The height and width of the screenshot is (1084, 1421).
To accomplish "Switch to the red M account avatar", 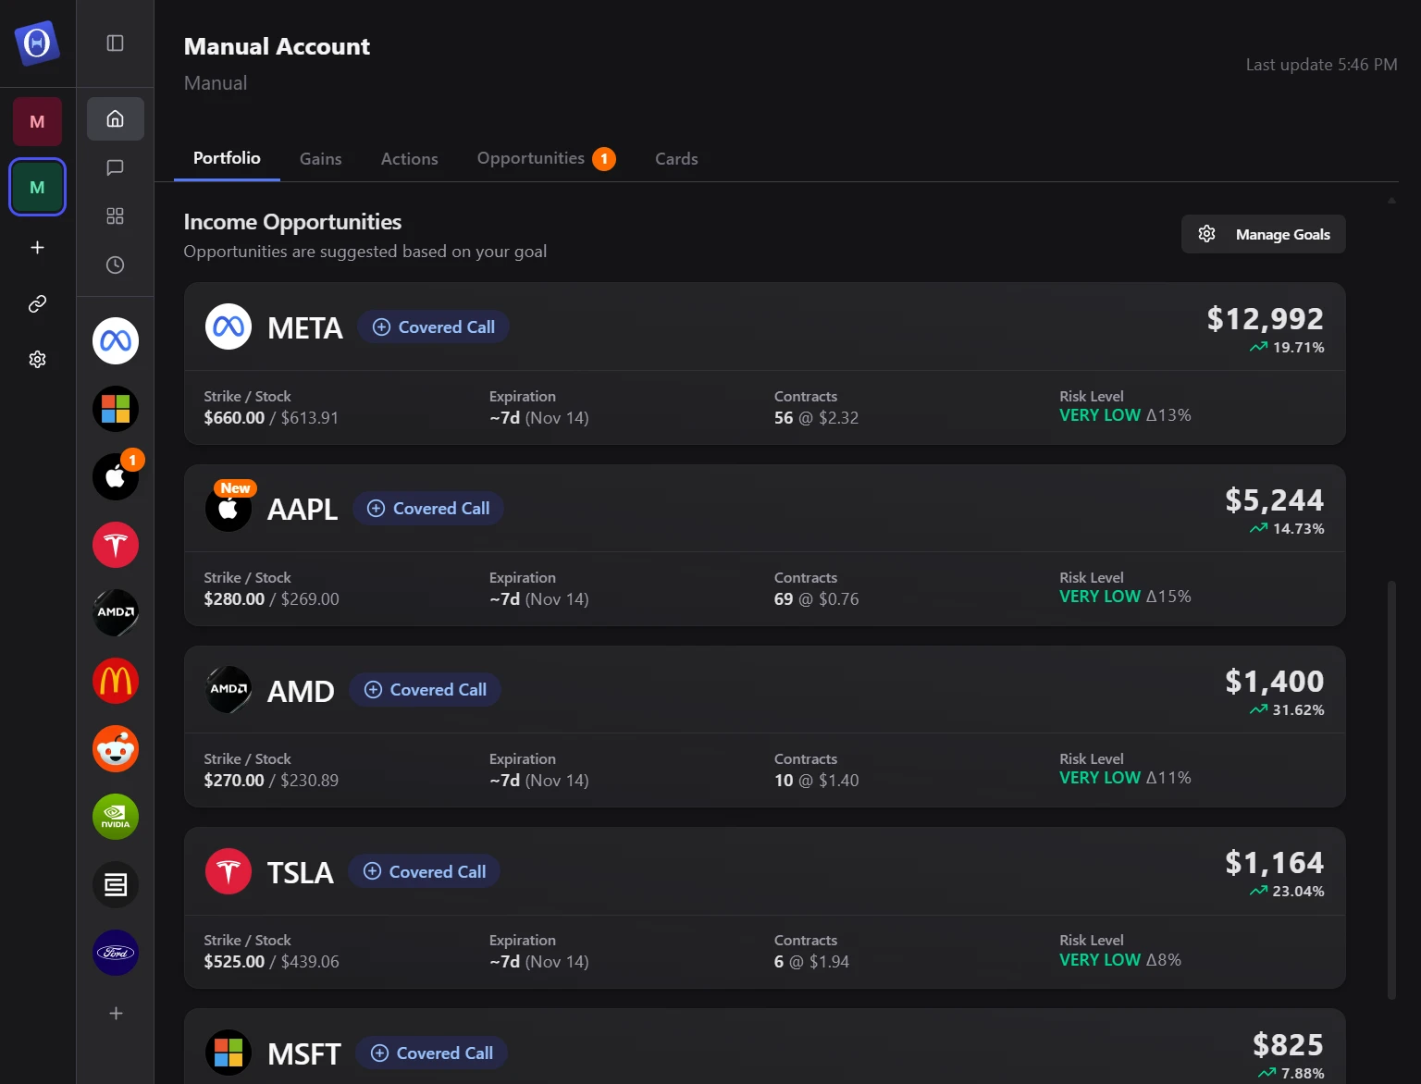I will click(x=37, y=121).
